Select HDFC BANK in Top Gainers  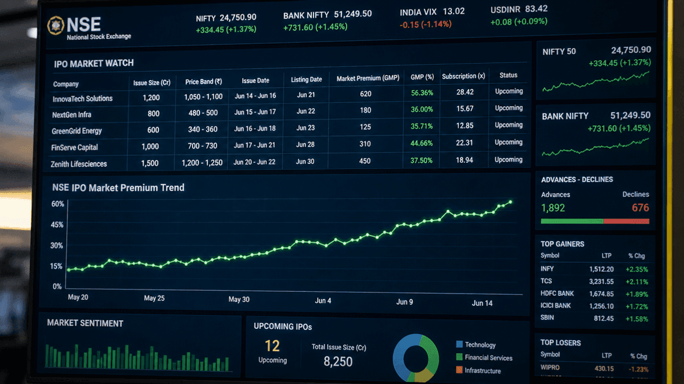tap(557, 294)
